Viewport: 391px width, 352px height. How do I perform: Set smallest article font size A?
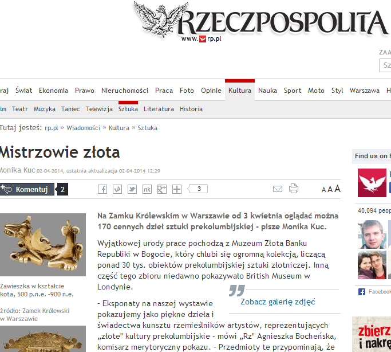[323, 190]
